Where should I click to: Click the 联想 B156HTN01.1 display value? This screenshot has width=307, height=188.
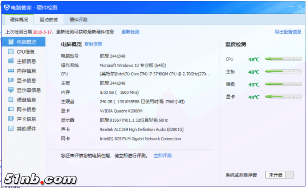coord(134,120)
